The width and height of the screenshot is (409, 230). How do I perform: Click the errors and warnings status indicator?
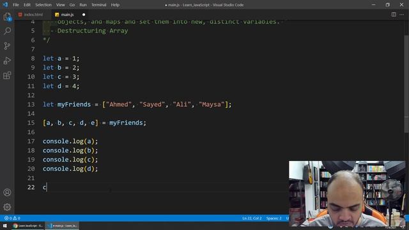(x=12, y=218)
